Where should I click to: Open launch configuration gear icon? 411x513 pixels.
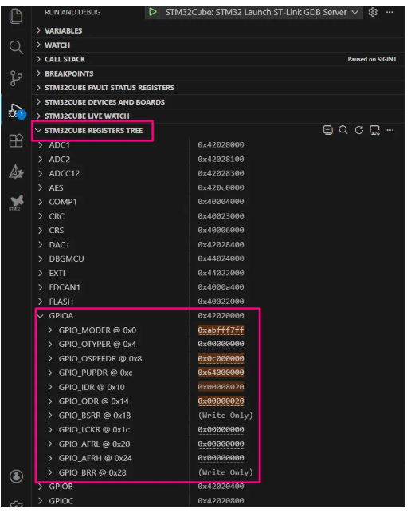click(x=373, y=12)
